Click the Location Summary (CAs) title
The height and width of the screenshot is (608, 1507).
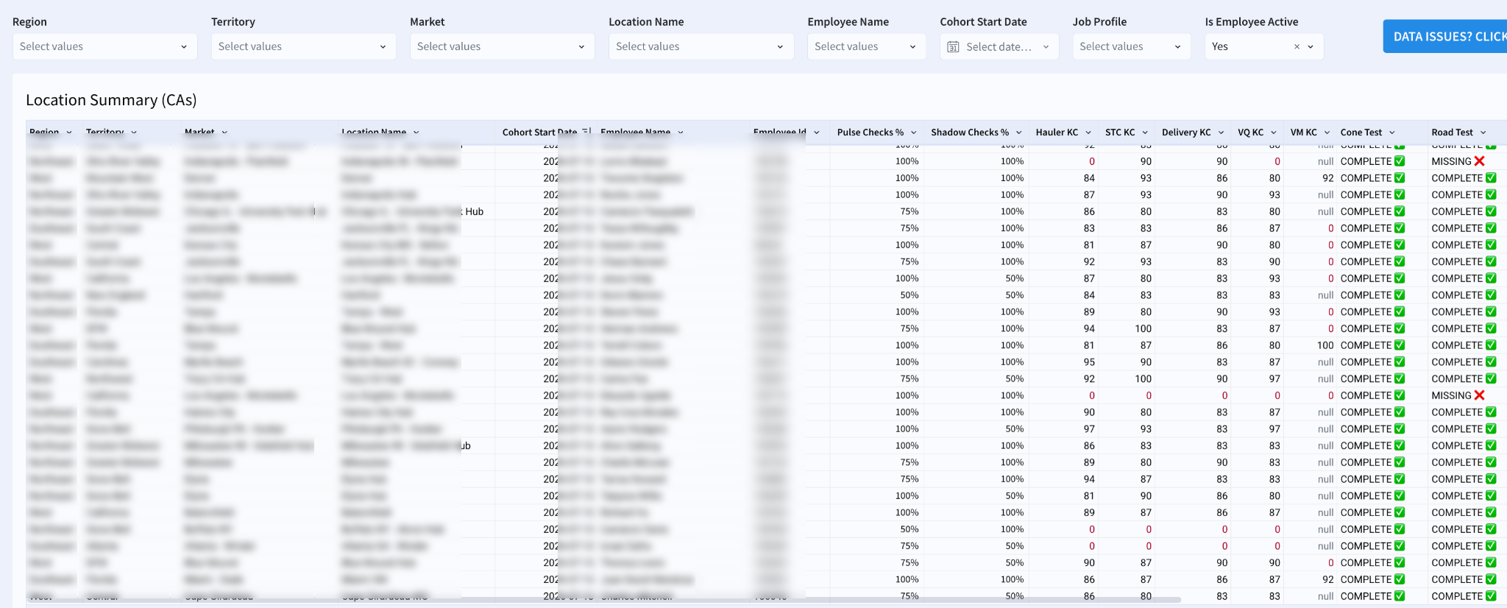111,100
